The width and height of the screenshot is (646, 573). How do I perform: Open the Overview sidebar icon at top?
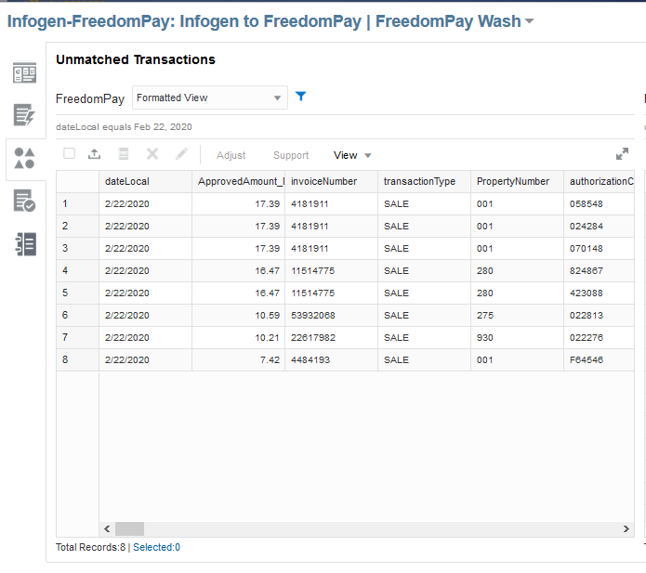point(25,72)
